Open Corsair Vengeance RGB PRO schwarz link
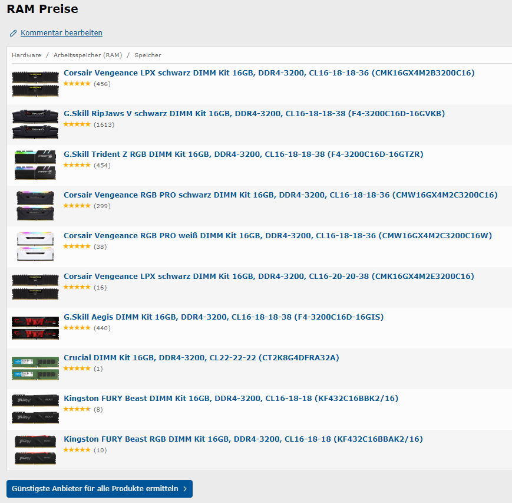 tap(280, 195)
